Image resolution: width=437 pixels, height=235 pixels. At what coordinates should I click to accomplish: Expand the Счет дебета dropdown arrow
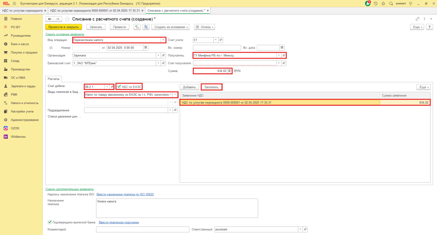(107, 87)
